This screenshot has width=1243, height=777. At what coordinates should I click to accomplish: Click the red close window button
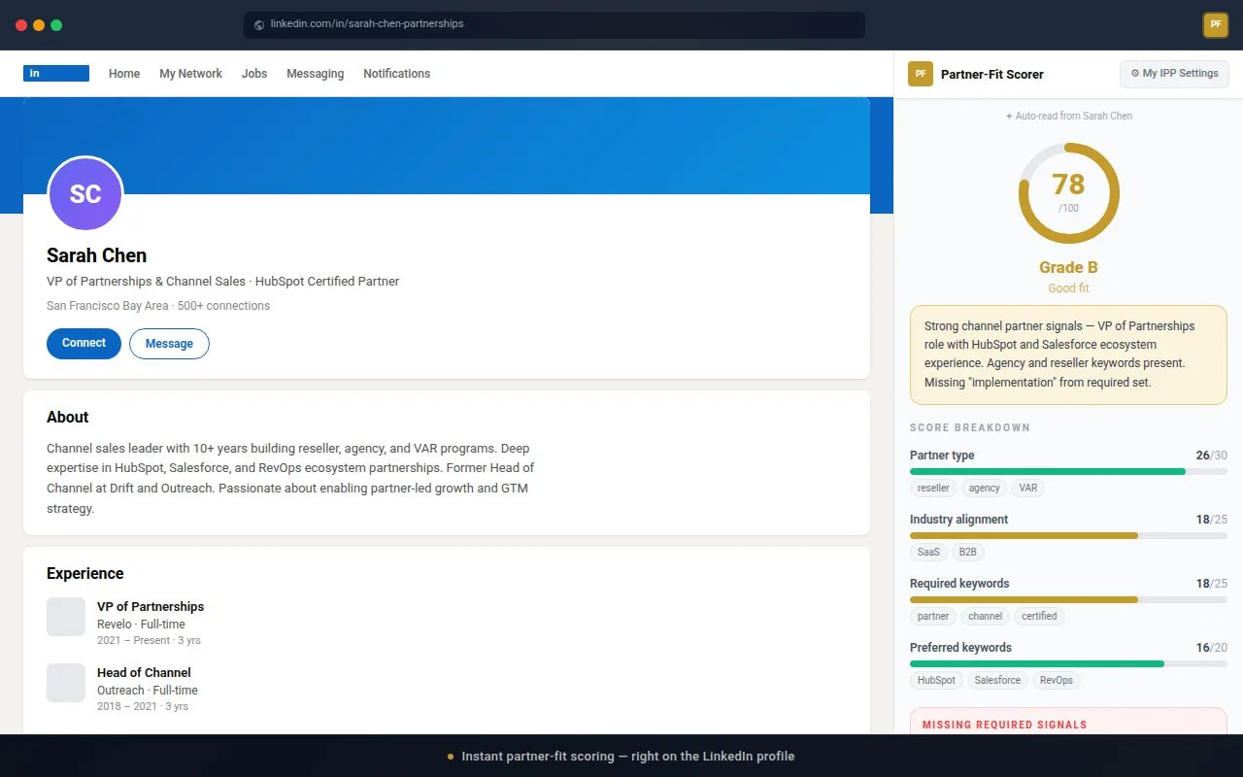pyautogui.click(x=21, y=25)
